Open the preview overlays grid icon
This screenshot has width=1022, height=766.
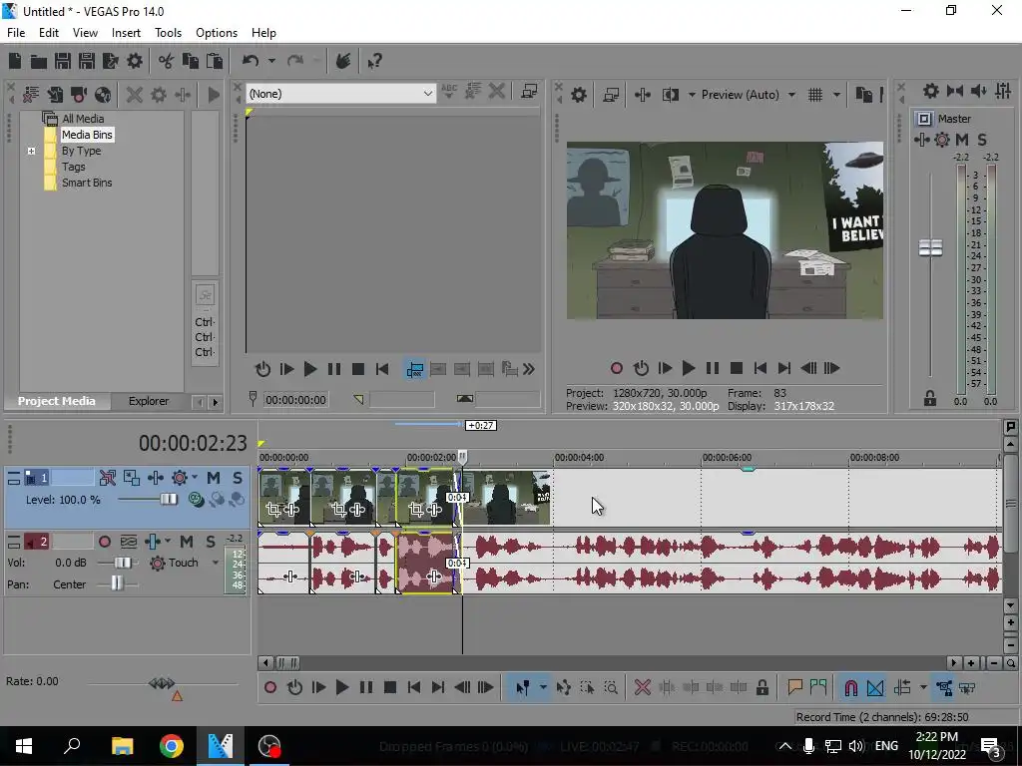point(815,95)
